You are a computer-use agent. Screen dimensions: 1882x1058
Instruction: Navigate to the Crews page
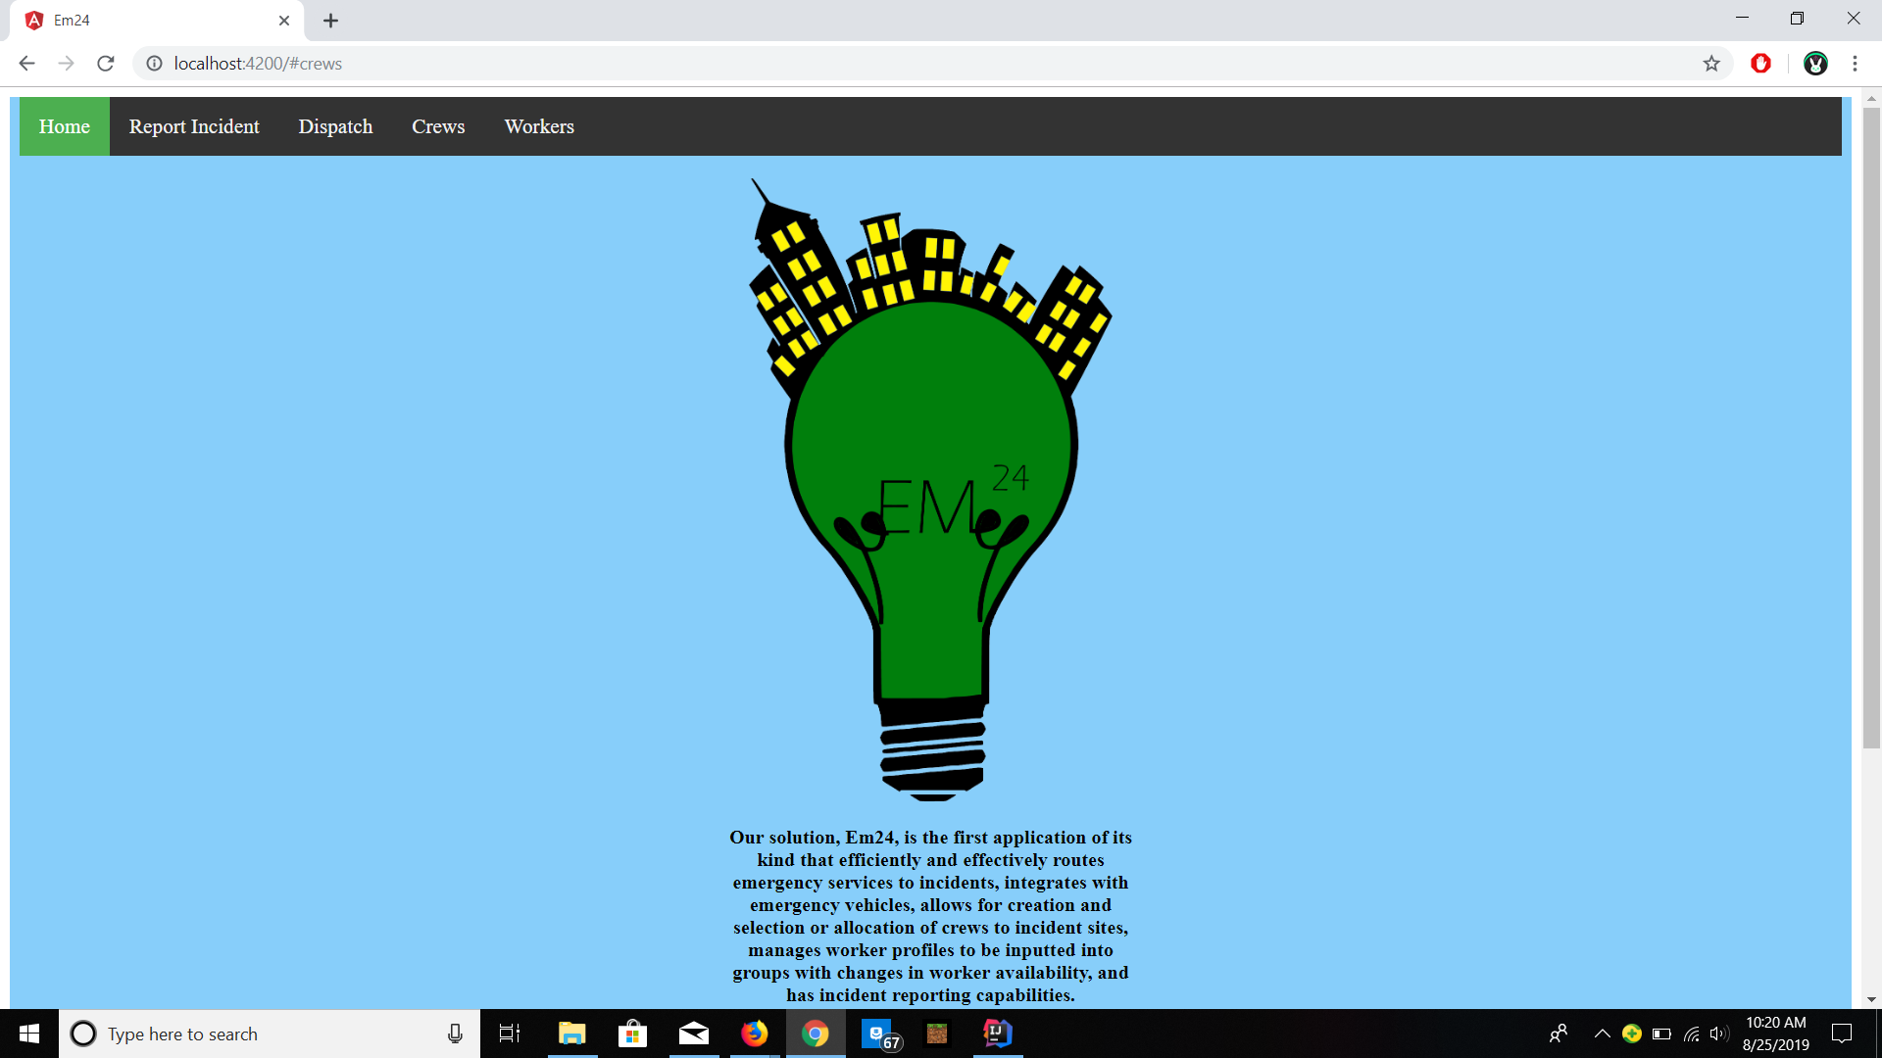click(438, 126)
